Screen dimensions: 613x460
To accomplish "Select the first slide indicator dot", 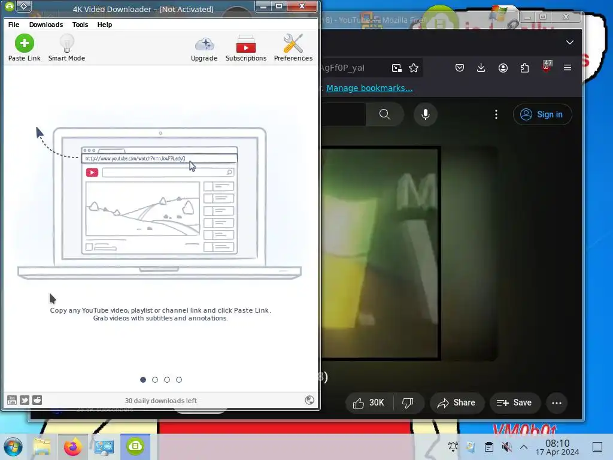I will (x=143, y=379).
